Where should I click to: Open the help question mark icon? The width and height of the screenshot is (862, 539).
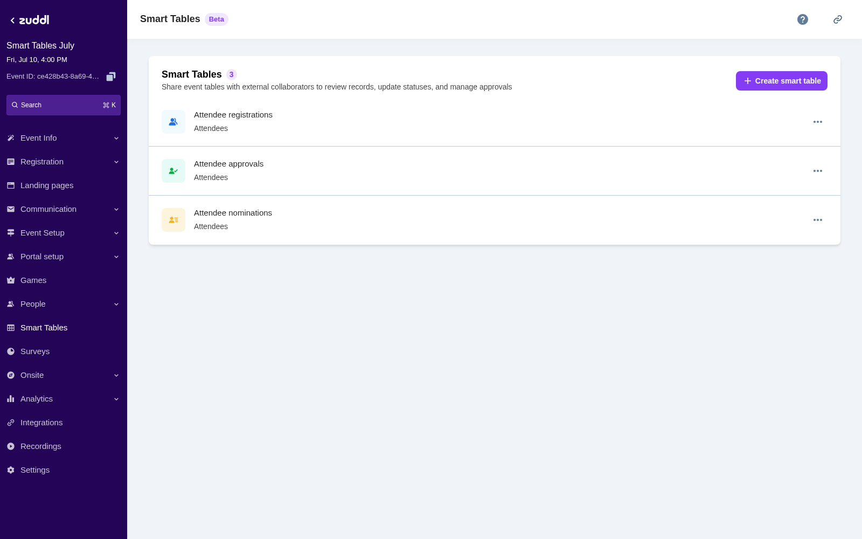coord(803,19)
